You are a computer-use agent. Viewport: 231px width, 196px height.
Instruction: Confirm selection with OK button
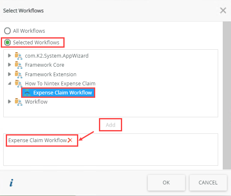(166, 183)
